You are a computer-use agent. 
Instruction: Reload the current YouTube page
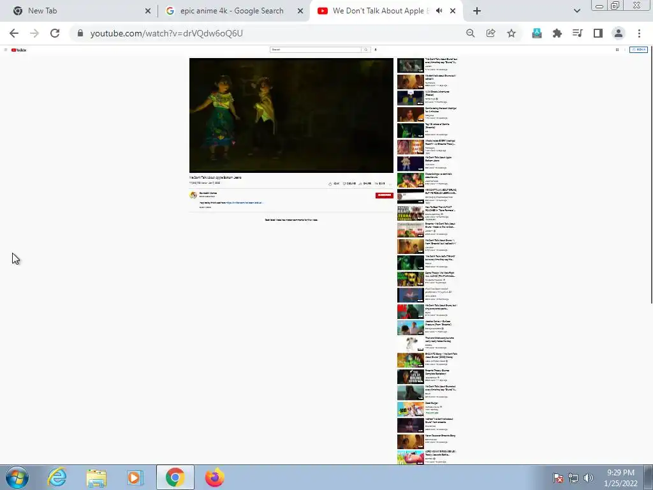click(55, 33)
